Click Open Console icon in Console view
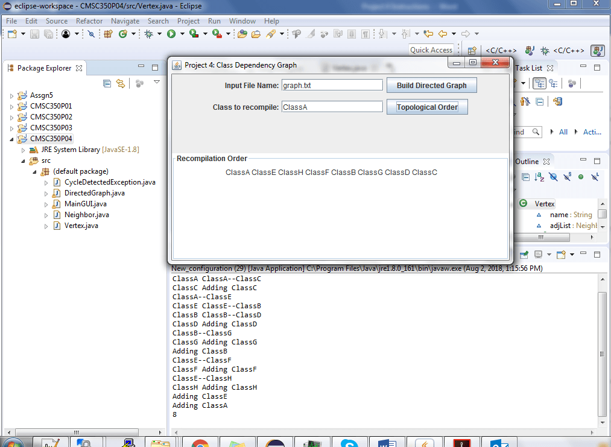This screenshot has width=611, height=447. tap(561, 255)
